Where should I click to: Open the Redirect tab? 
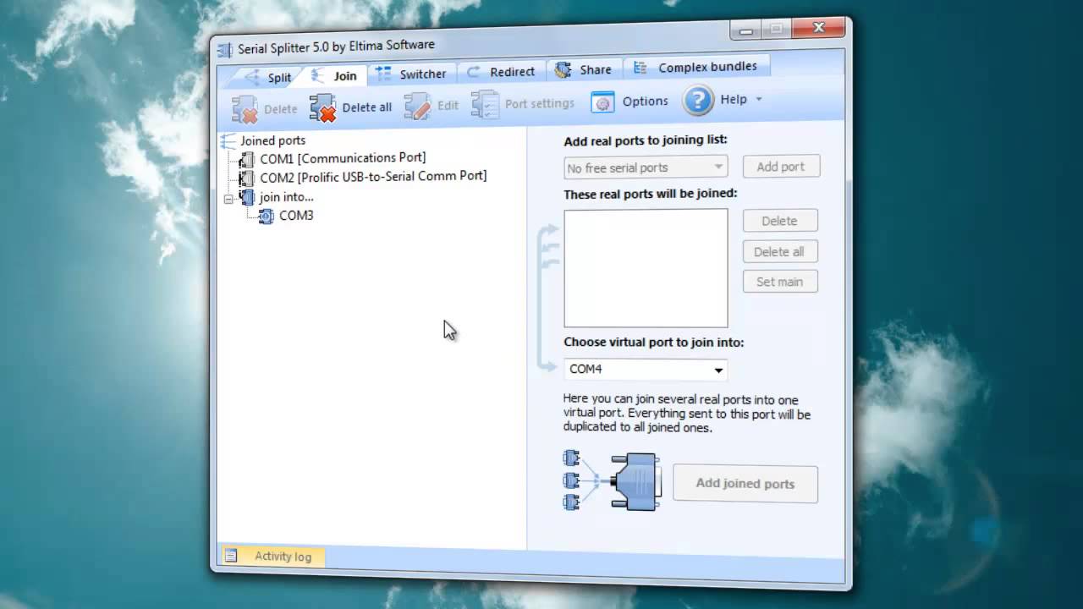pyautogui.click(x=501, y=72)
